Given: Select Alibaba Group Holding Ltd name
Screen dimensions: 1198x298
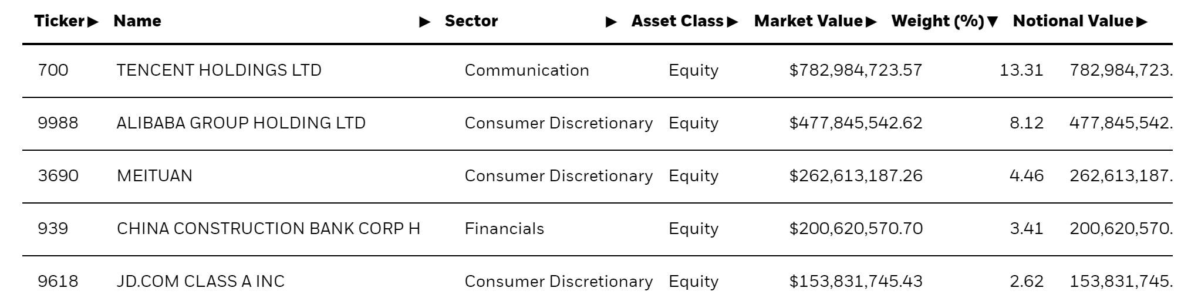Looking at the screenshot, I should click(x=241, y=123).
